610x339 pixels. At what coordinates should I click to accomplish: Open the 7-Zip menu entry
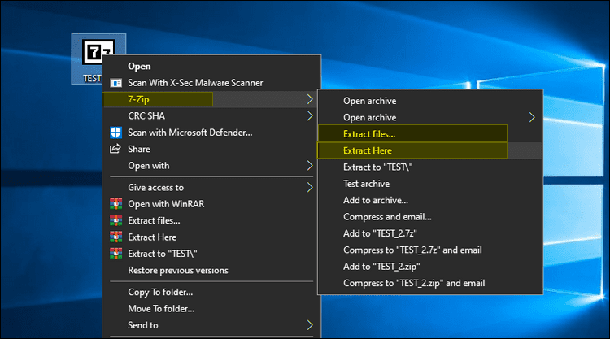click(211, 99)
